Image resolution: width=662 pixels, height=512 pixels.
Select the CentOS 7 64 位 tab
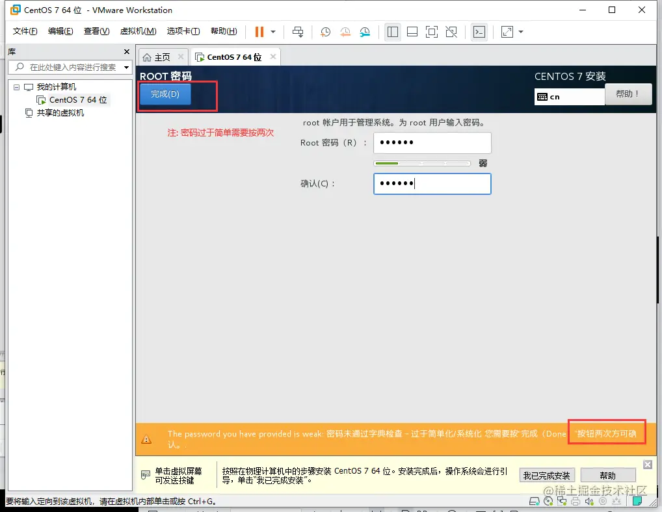point(234,57)
